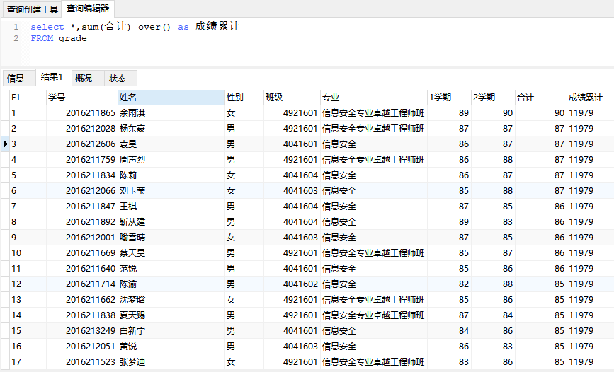
Task: Click the 专业 column header
Action: point(374,98)
